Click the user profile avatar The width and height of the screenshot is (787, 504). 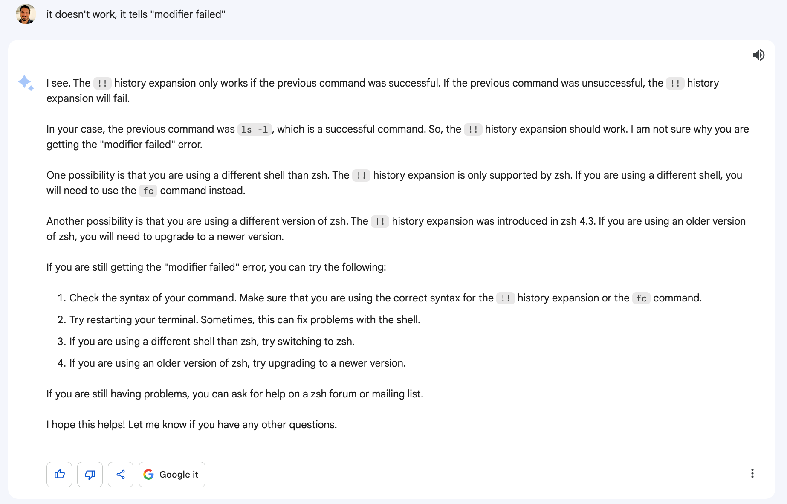[26, 14]
